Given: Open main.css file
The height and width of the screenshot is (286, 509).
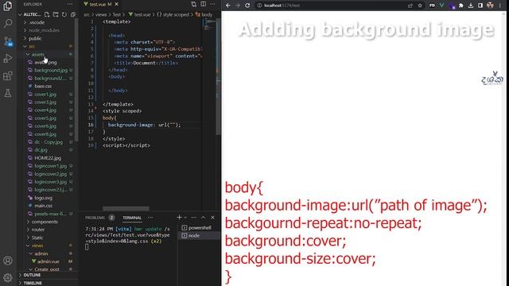Looking at the screenshot, I should [x=43, y=206].
